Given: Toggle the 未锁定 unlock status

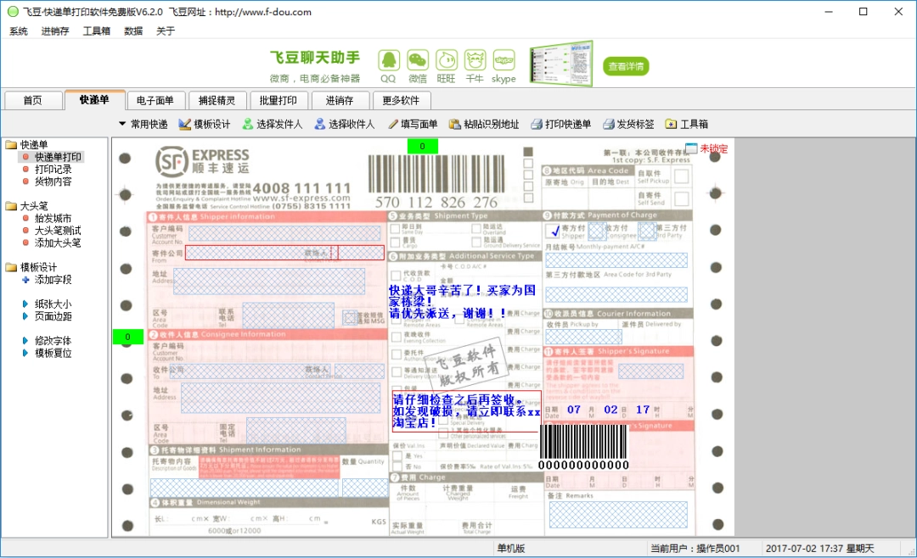Looking at the screenshot, I should tap(714, 147).
